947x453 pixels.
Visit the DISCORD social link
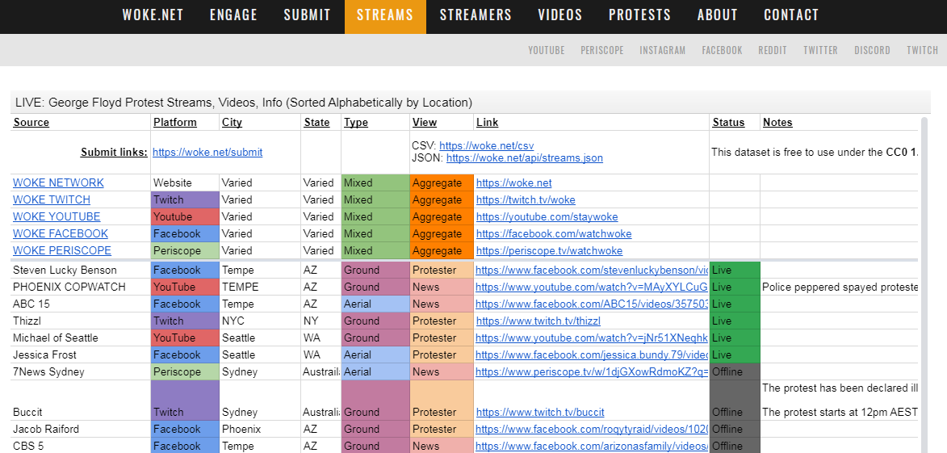(x=872, y=50)
